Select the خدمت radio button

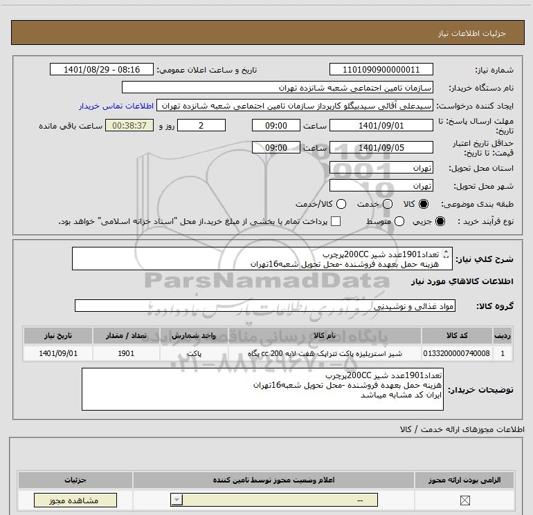click(388, 204)
